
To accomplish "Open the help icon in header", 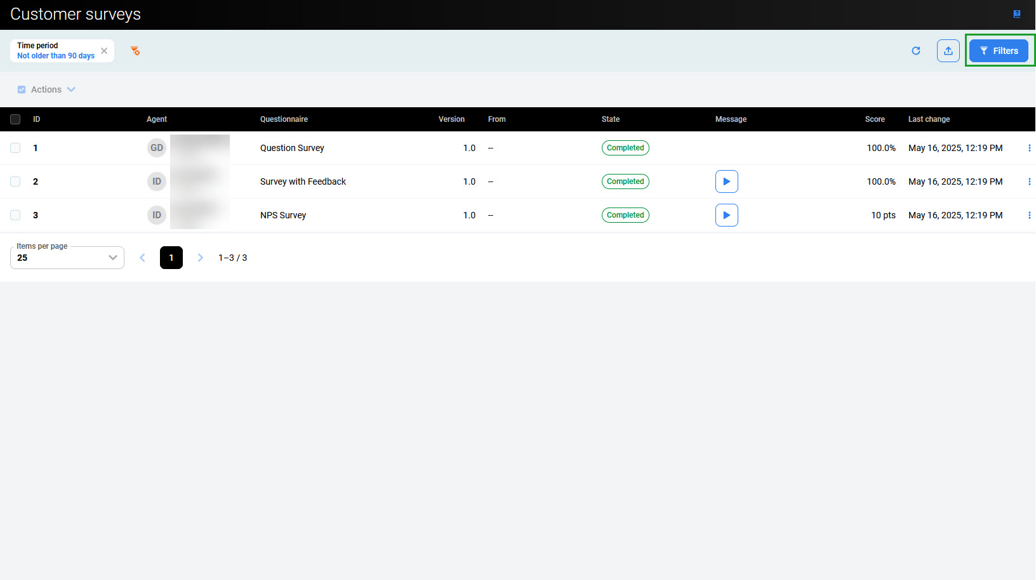I will point(1016,14).
